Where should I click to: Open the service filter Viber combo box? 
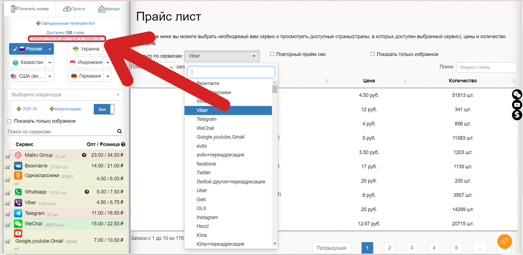pos(222,56)
